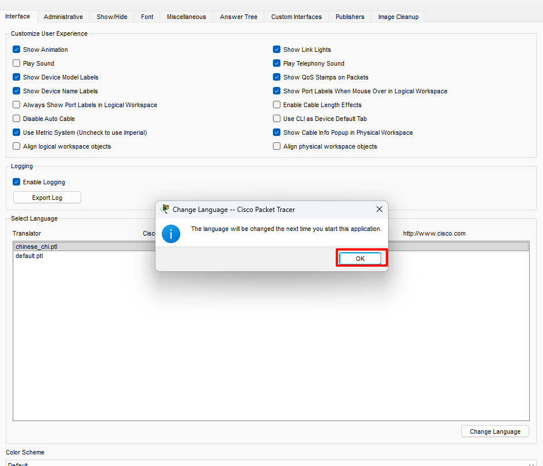Click OK in Change Language dialog
The height and width of the screenshot is (466, 543).
pyautogui.click(x=360, y=259)
